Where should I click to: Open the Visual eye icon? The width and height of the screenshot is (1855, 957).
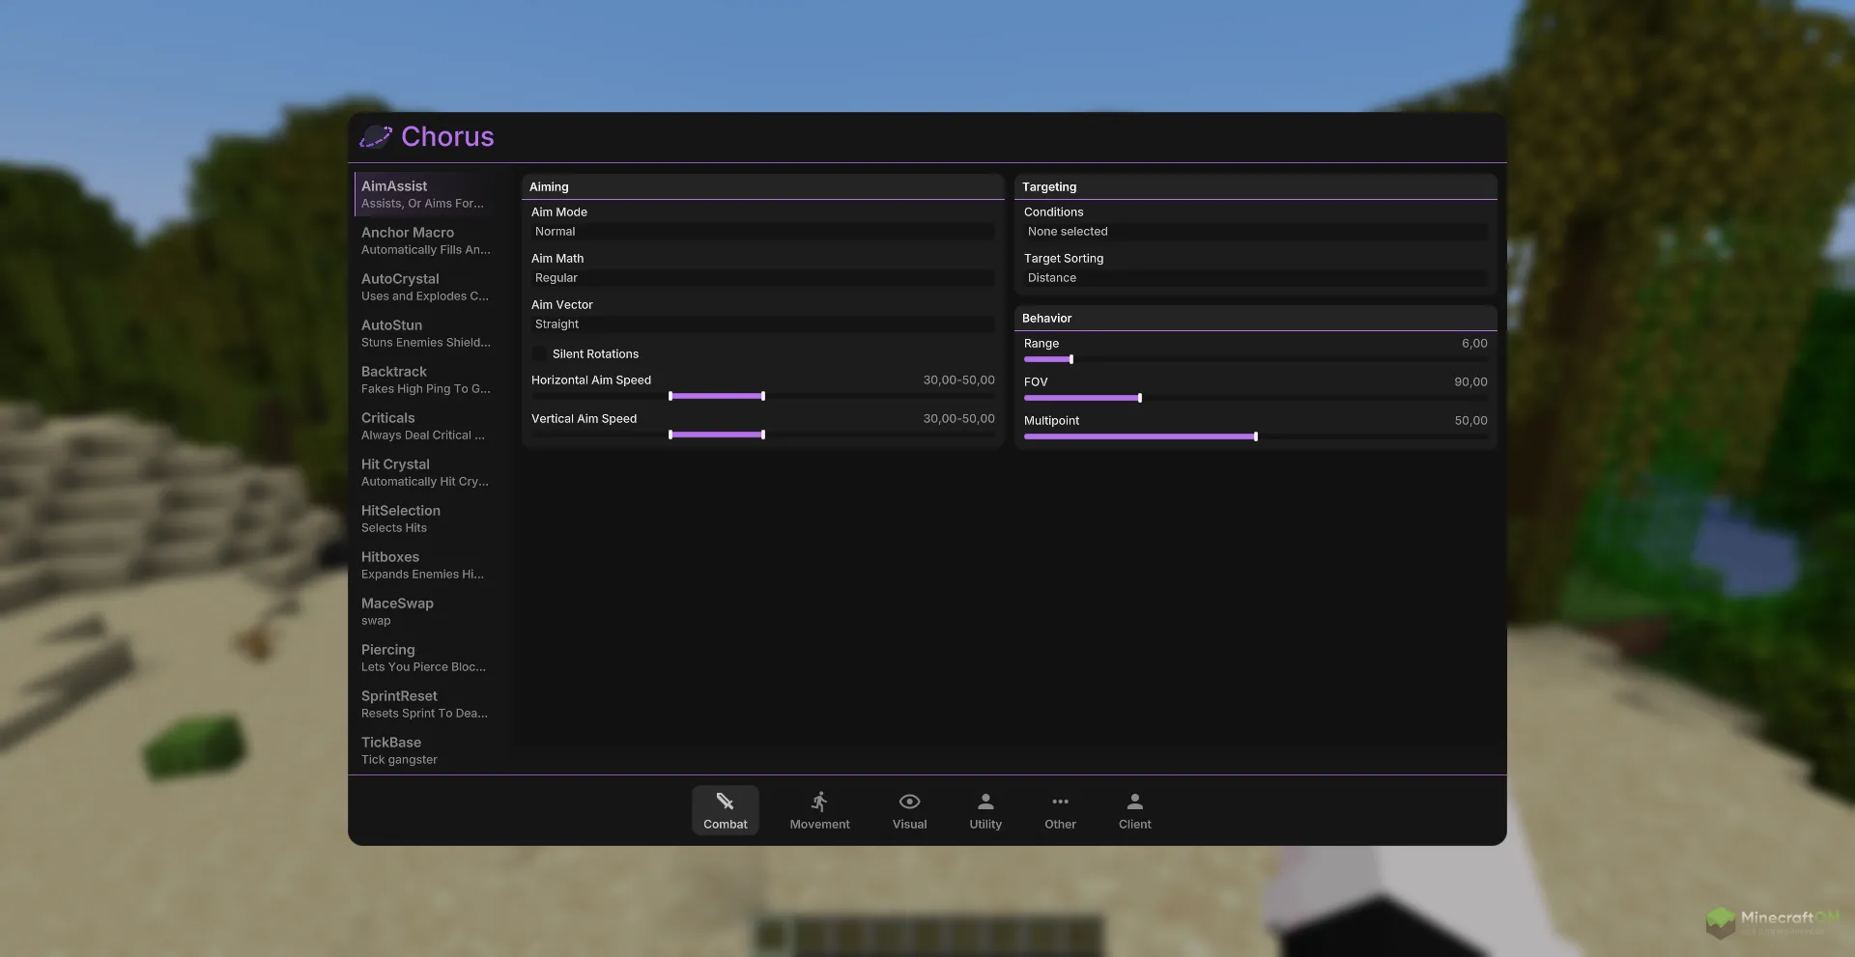909,802
